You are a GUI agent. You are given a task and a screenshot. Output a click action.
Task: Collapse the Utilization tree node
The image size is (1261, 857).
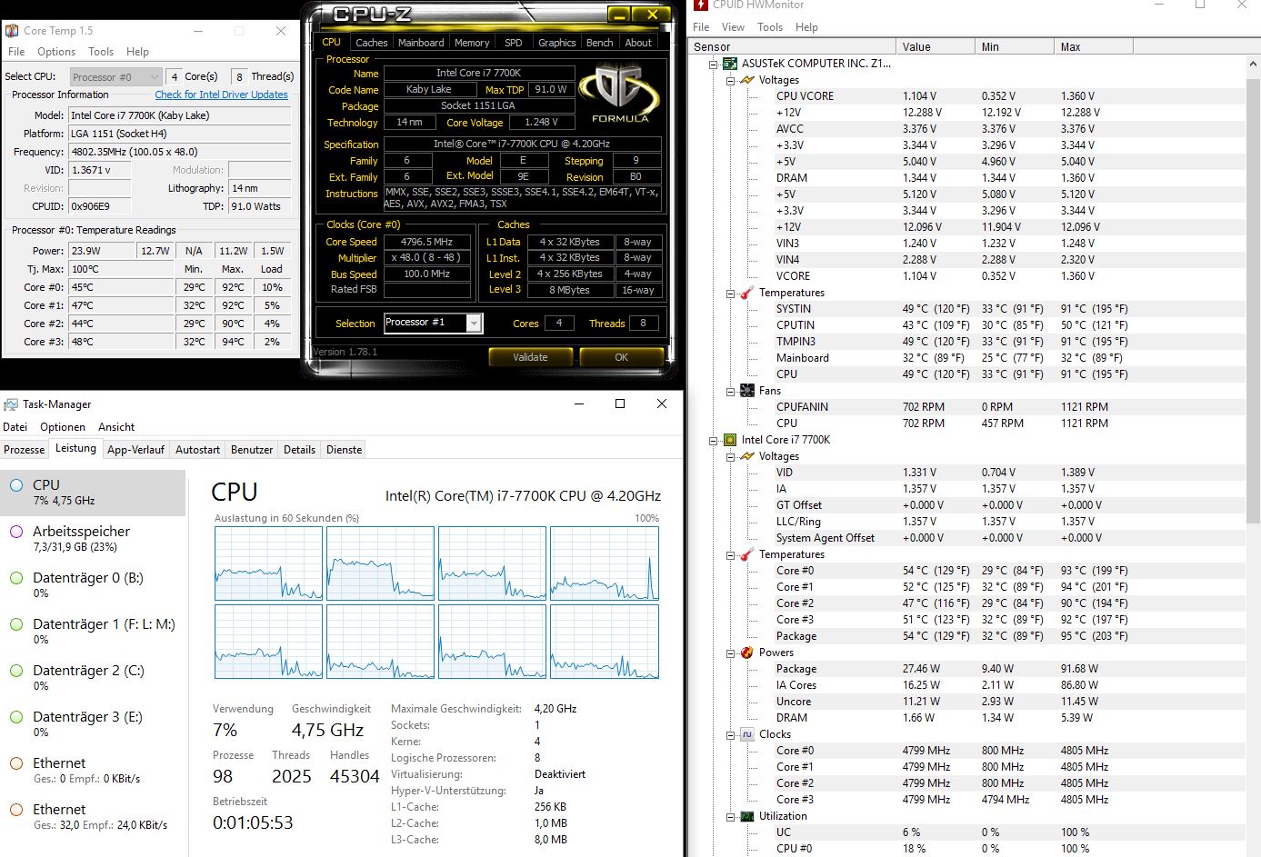[730, 816]
